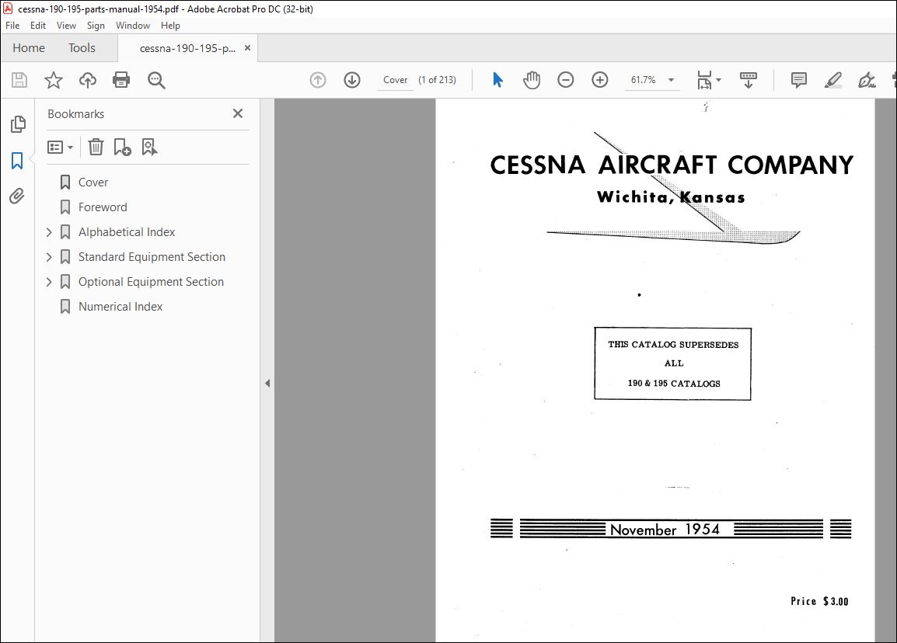Collapse the navigation pane with arrow handle
897x643 pixels.
pos(267,384)
